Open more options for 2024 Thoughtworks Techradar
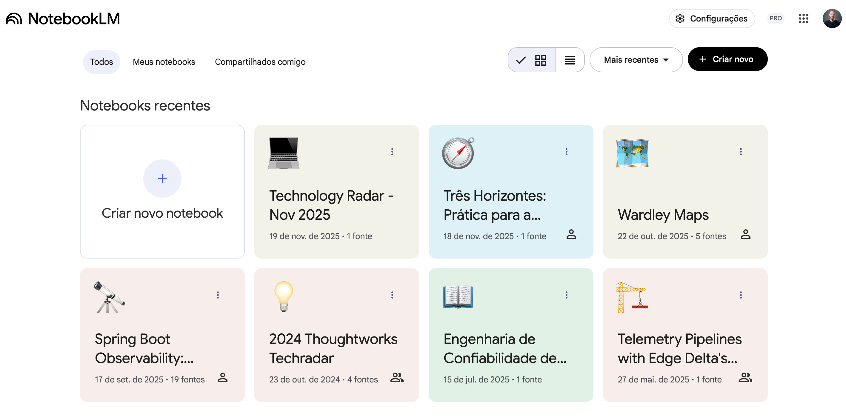The width and height of the screenshot is (846, 418). tap(392, 295)
